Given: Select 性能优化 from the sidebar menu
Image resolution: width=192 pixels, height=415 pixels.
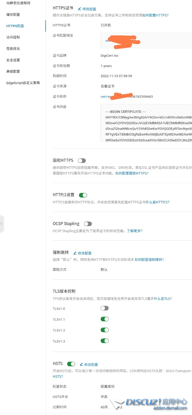Looking at the screenshot, I should [x=13, y=49].
